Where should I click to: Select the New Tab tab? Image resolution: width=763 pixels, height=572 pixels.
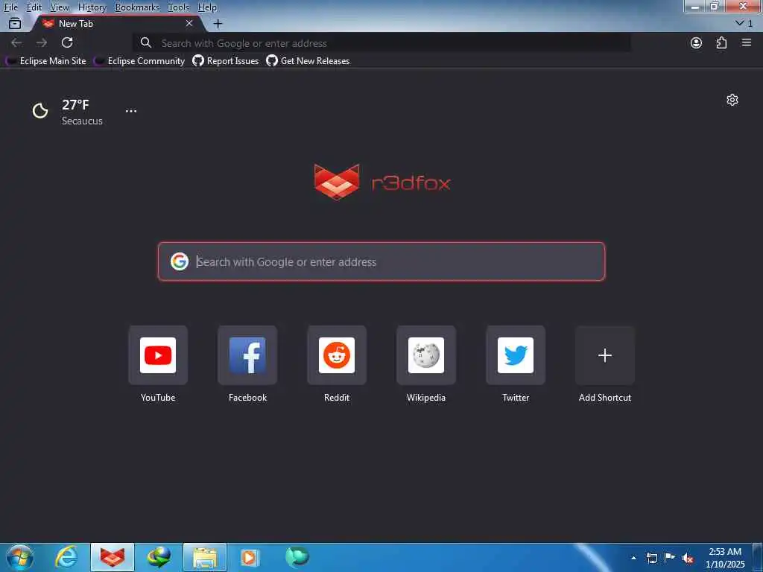pos(117,23)
